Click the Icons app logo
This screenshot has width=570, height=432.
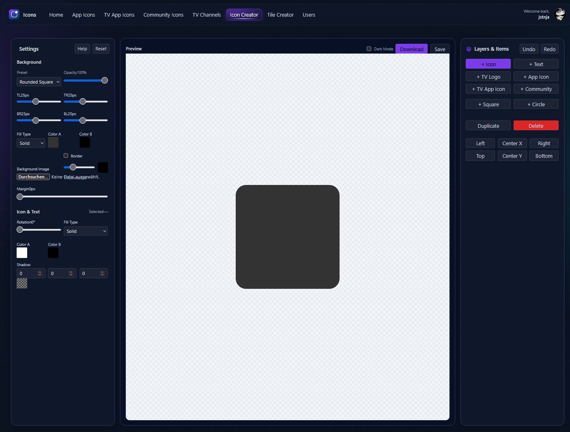click(x=14, y=15)
